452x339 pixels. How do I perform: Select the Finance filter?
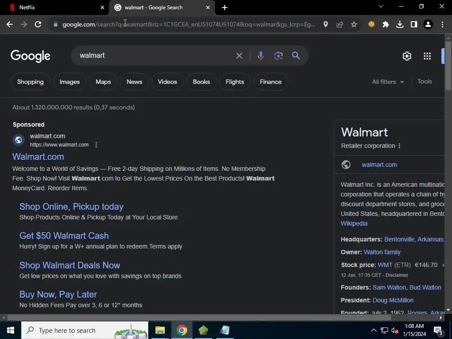(271, 82)
